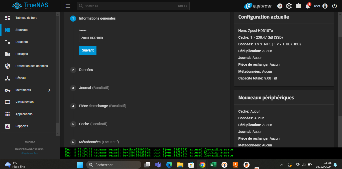The width and height of the screenshot is (342, 169).
Task: Click 'Cache: 1 × 238.47 GiB (SSD)' text
Action: coord(260,37)
